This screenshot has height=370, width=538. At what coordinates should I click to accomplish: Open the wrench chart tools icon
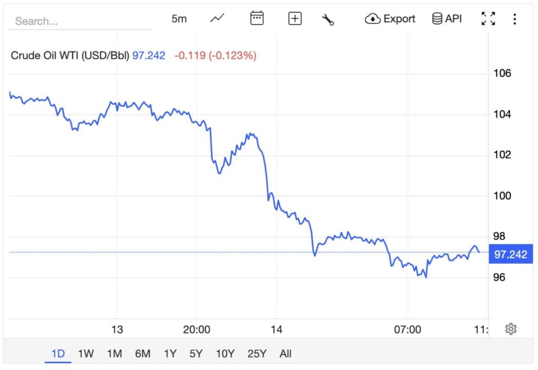click(328, 19)
